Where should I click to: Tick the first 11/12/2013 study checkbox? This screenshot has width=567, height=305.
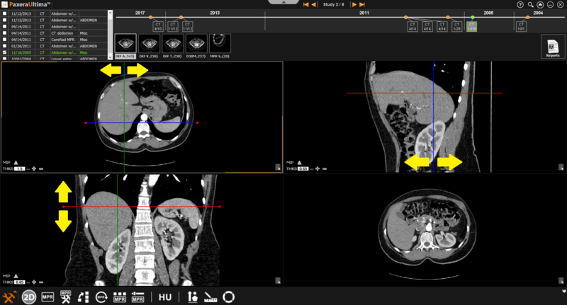coord(5,13)
